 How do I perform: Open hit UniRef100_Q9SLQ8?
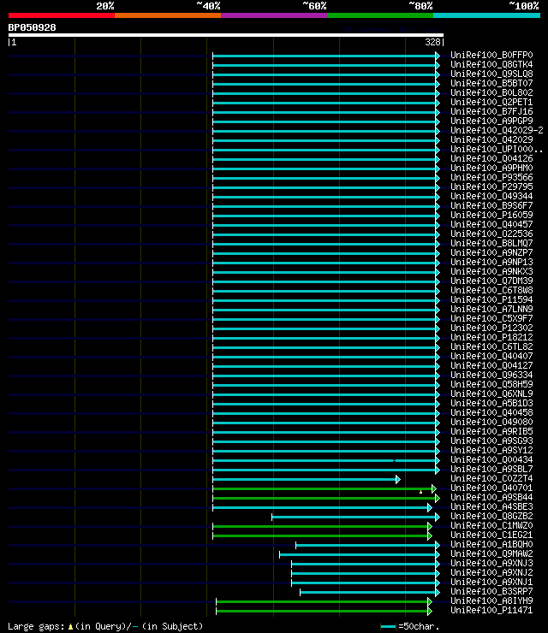click(x=491, y=74)
